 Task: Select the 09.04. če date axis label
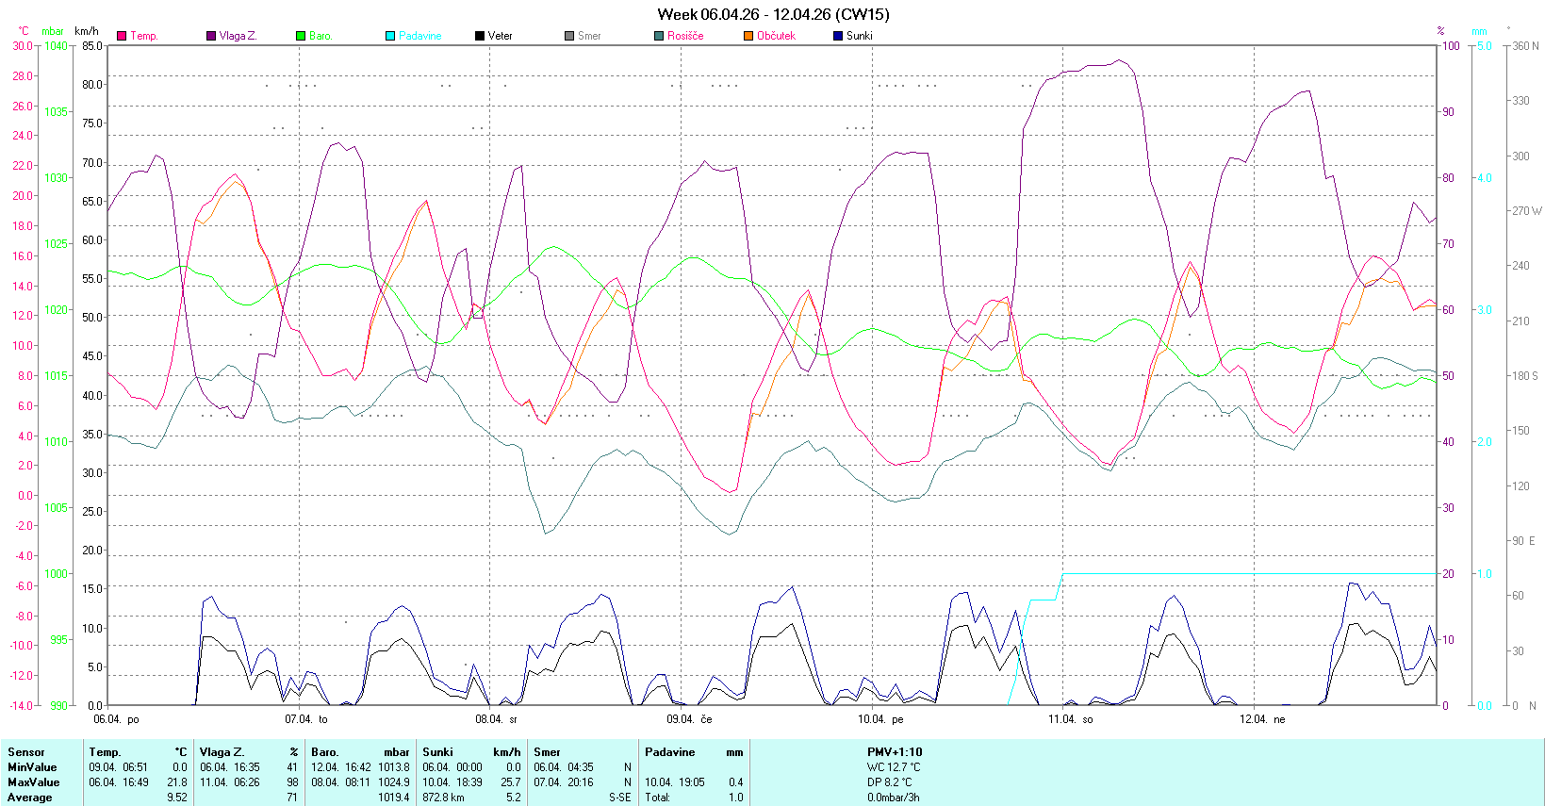pyautogui.click(x=689, y=719)
